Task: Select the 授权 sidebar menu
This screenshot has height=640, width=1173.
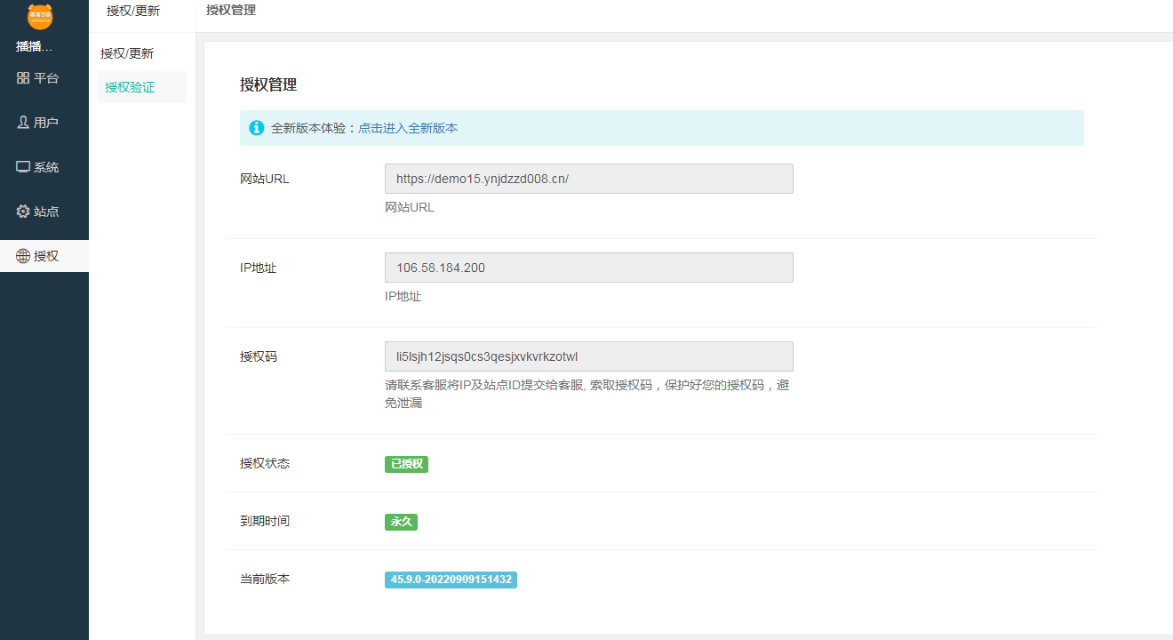Action: (x=44, y=256)
